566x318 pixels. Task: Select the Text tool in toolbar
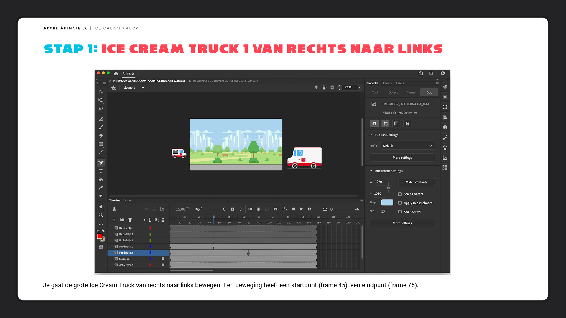point(101,171)
